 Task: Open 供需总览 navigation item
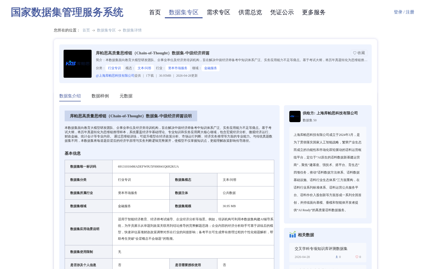(x=250, y=12)
